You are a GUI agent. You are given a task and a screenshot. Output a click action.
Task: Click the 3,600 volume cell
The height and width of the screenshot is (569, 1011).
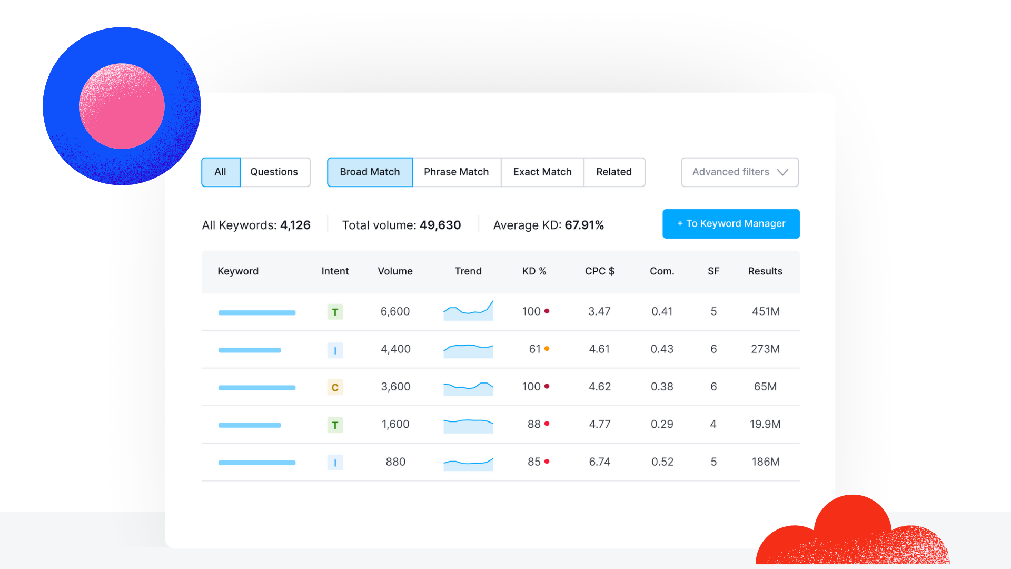(395, 387)
